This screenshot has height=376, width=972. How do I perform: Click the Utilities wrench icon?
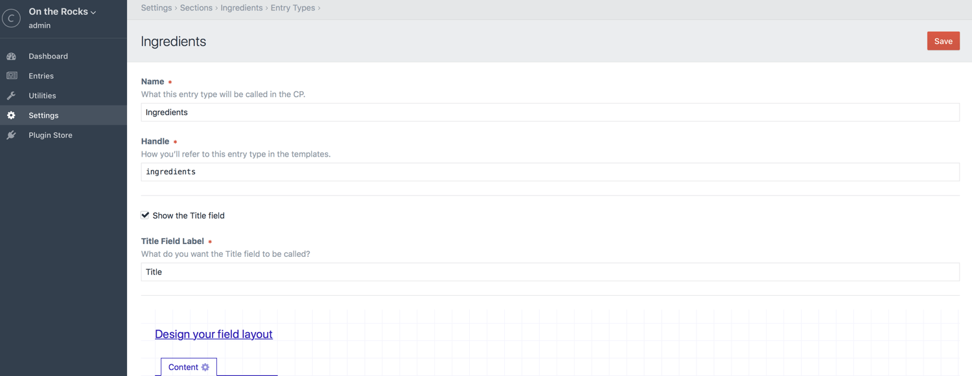tap(11, 96)
